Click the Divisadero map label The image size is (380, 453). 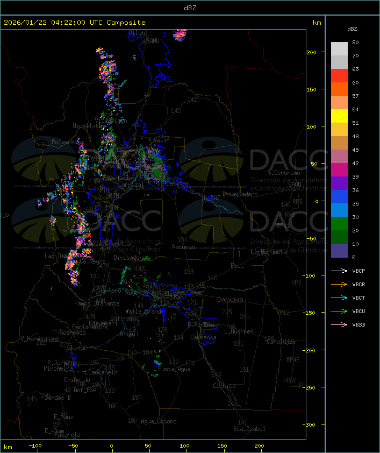pyautogui.click(x=130, y=257)
